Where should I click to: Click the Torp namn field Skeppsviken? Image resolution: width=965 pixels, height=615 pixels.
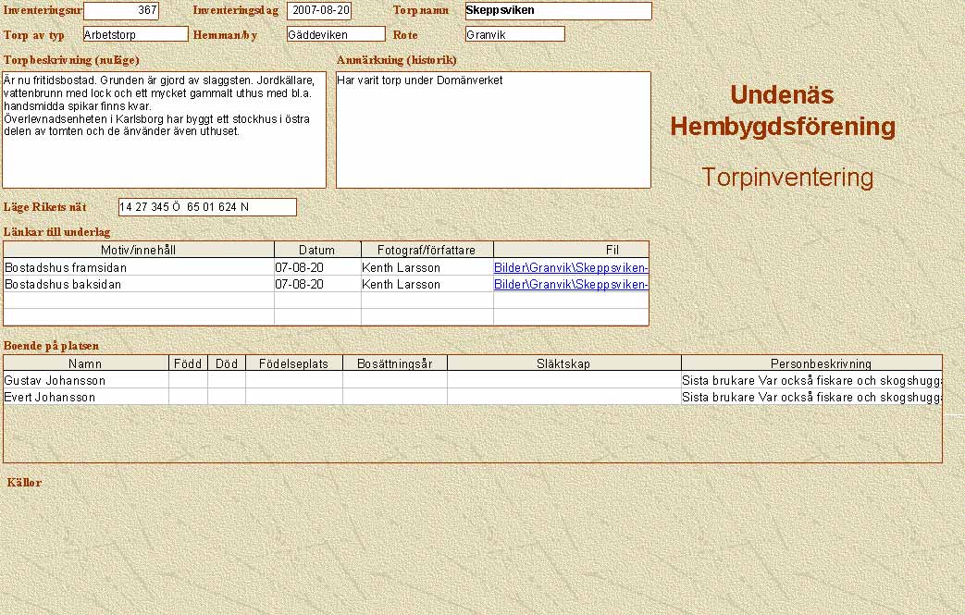(x=558, y=11)
